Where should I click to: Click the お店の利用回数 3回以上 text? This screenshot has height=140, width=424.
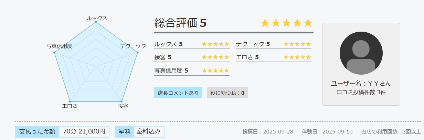pyautogui.click(x=391, y=131)
